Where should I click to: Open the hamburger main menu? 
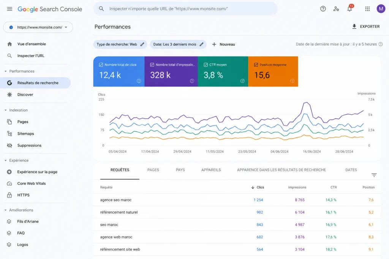(x=9, y=9)
